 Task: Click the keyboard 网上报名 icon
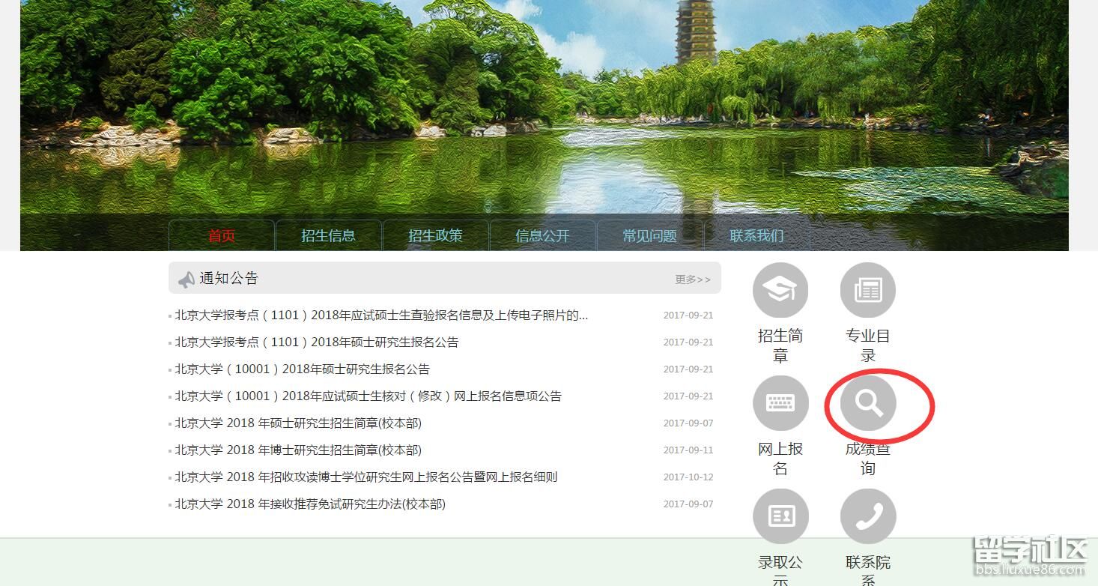coord(780,403)
